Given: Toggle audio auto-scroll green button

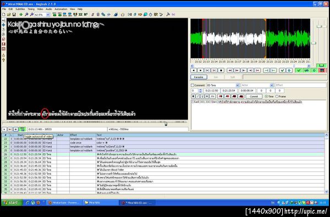Looking at the screenshot, I should pos(314,70).
